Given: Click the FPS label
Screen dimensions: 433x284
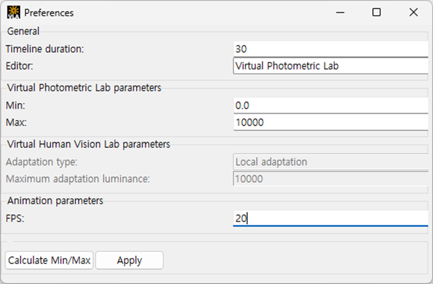Looking at the screenshot, I should (x=15, y=218).
